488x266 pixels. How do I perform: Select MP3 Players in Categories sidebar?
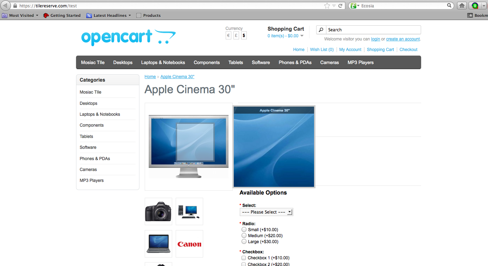92,180
